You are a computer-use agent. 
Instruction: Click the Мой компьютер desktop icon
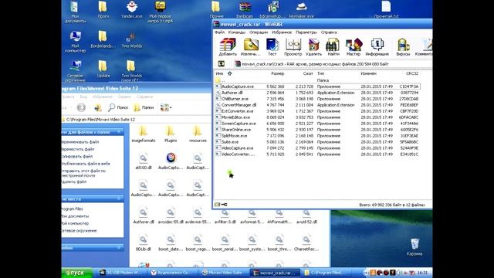pos(76,42)
